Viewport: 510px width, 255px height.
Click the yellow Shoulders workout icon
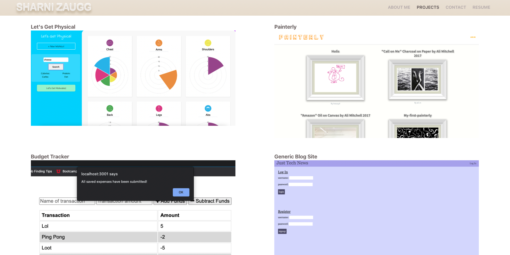[x=208, y=43]
